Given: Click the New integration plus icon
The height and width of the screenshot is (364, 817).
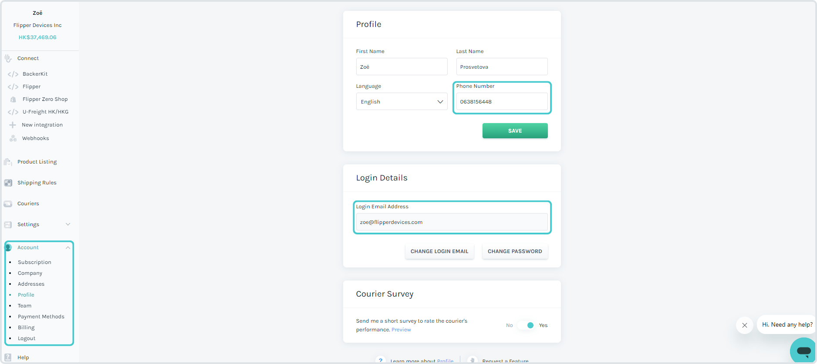Looking at the screenshot, I should tap(13, 125).
